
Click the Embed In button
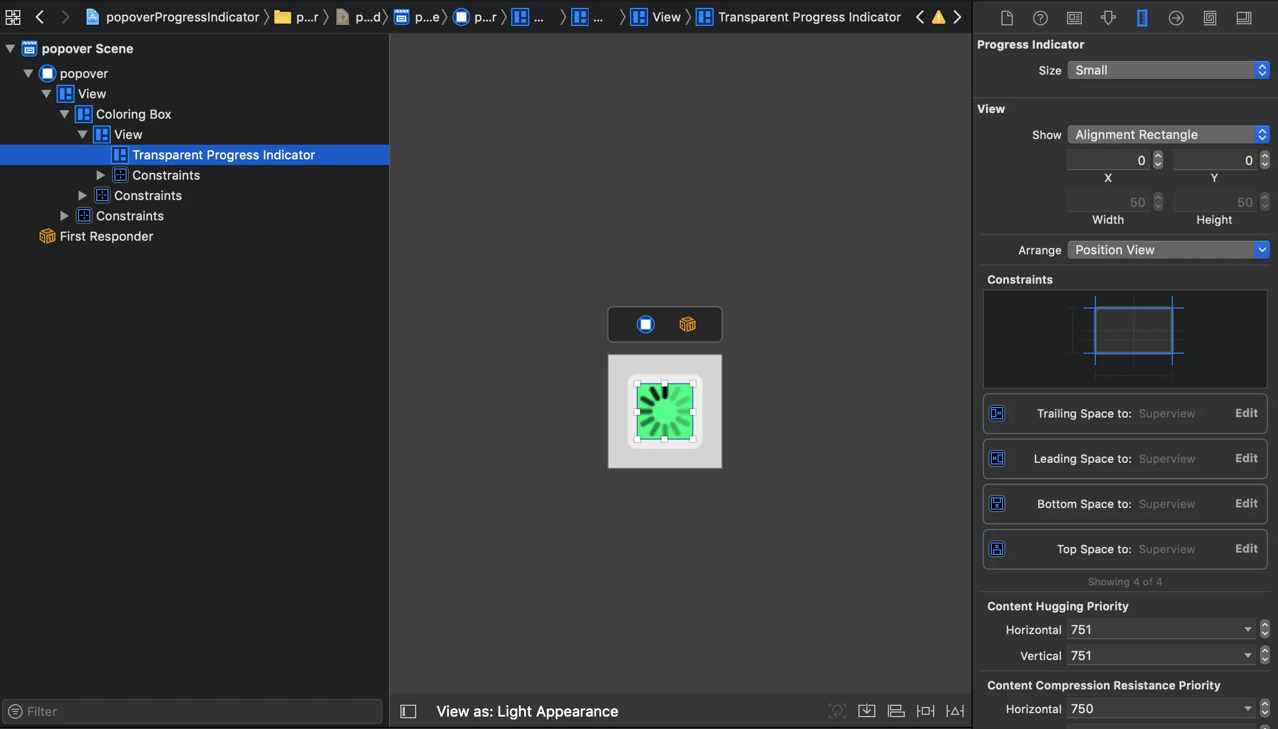867,711
